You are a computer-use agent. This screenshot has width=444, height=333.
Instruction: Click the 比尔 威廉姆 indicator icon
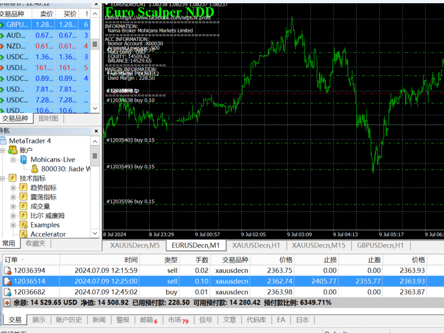pyautogui.click(x=24, y=215)
